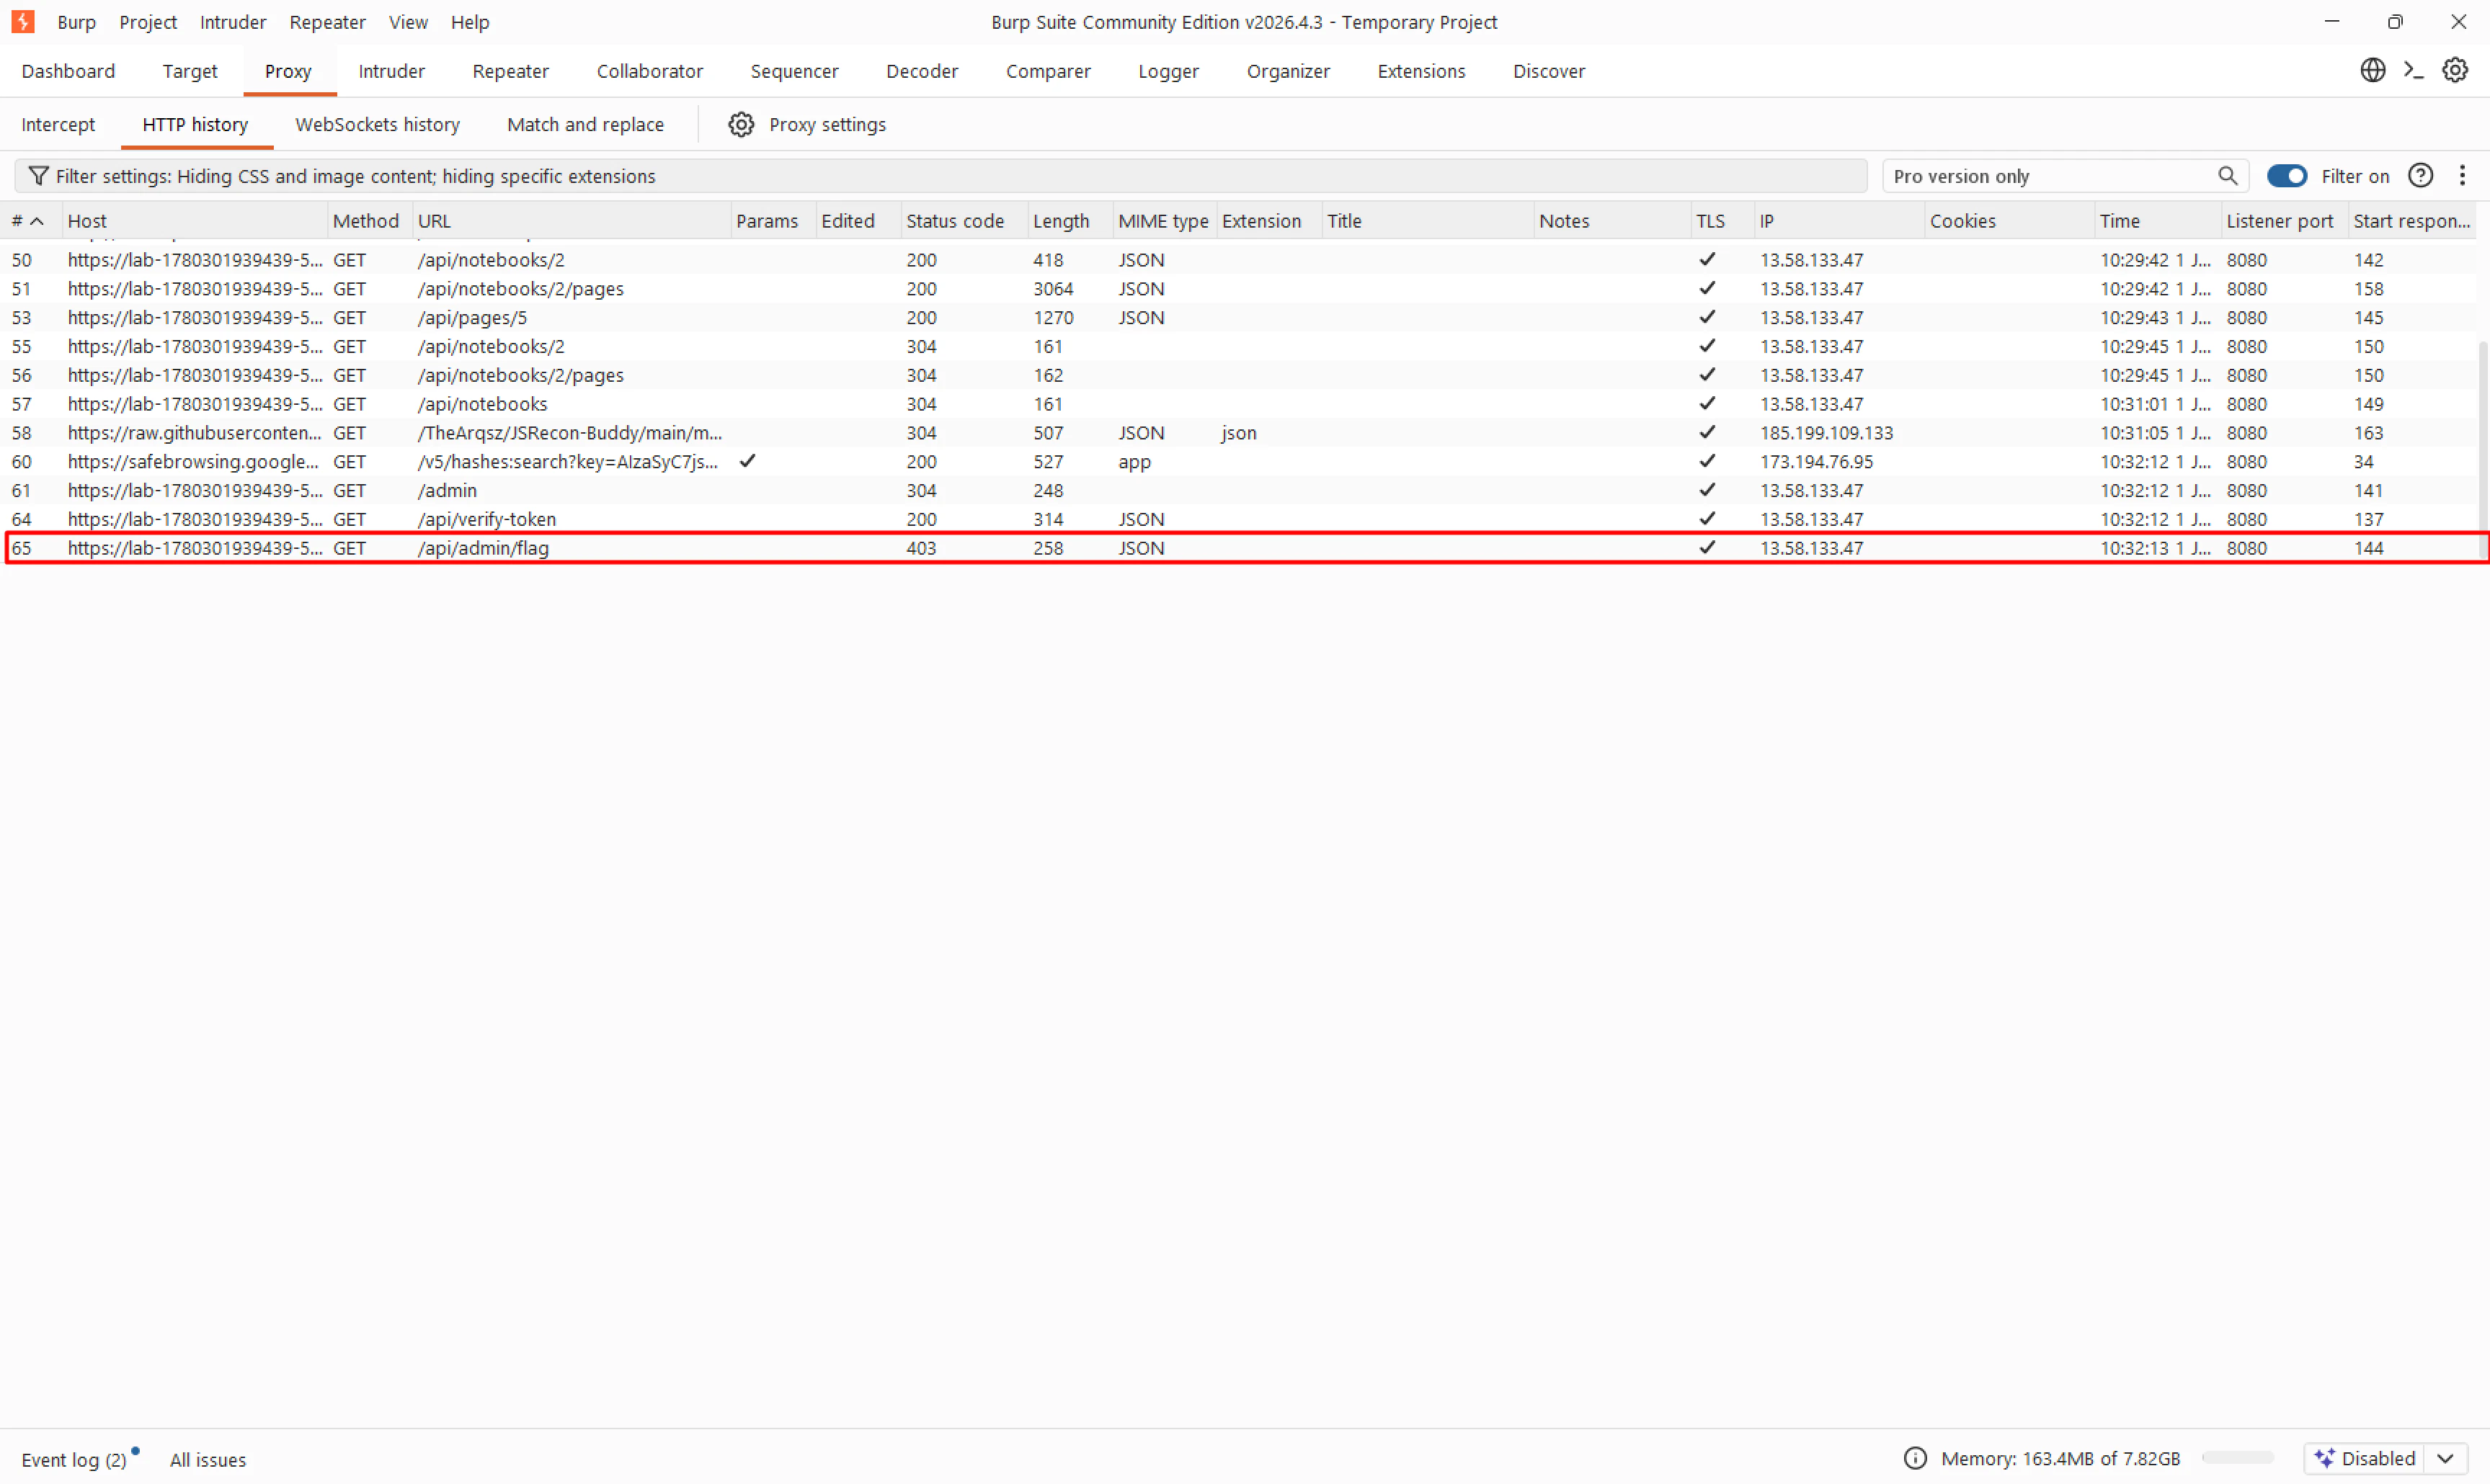This screenshot has width=2490, height=1484.
Task: Click the Burp Suite logo icon
Action: [23, 21]
